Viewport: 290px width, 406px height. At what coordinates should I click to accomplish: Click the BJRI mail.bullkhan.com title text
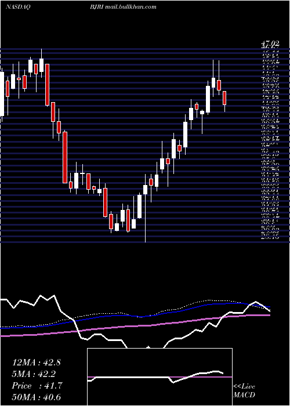point(123,7)
